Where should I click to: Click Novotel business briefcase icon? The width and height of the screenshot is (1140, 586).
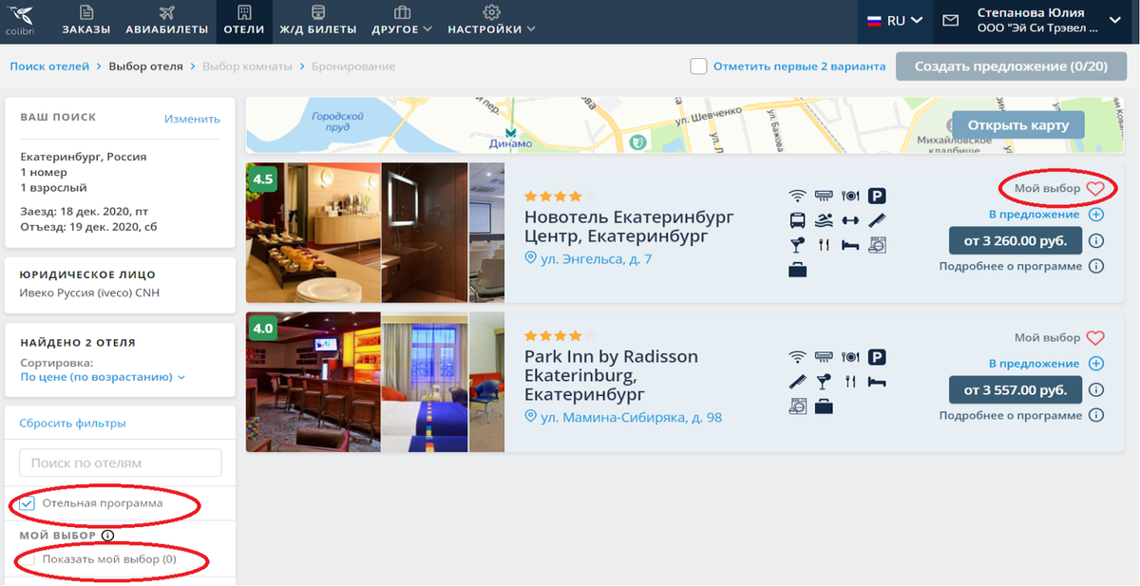click(x=798, y=270)
